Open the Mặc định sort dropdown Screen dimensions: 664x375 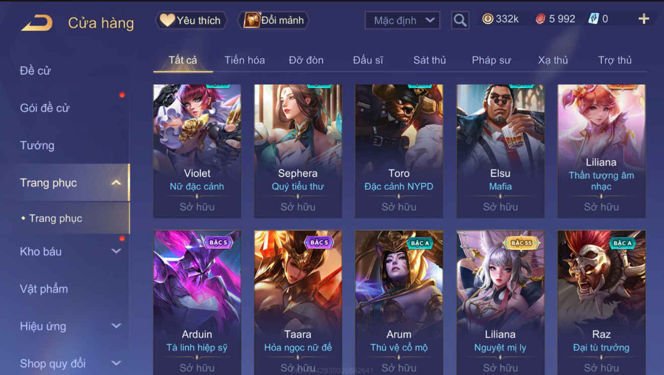click(402, 20)
